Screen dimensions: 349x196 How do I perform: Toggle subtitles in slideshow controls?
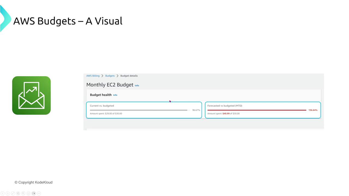point(28,193)
